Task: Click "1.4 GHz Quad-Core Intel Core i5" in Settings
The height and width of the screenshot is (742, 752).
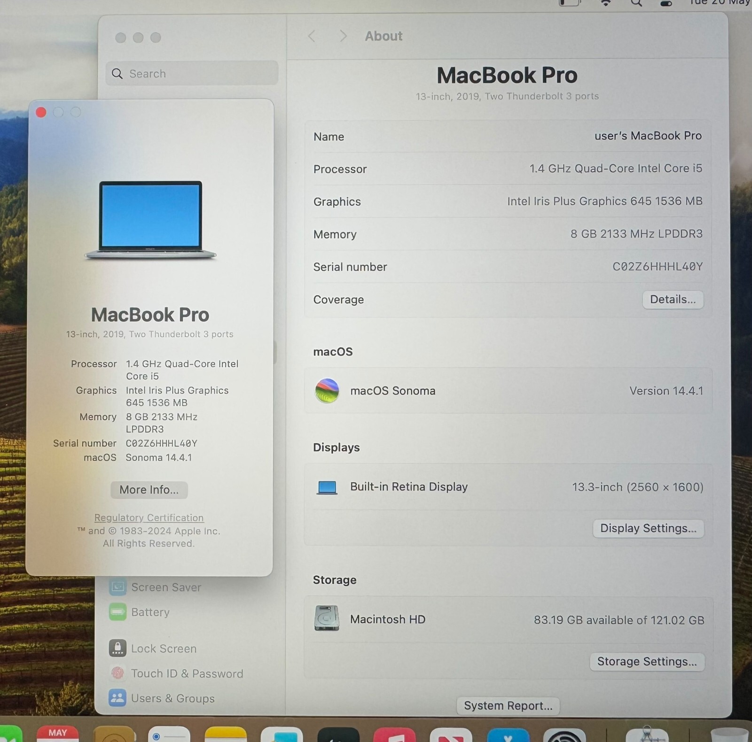Action: click(x=616, y=169)
